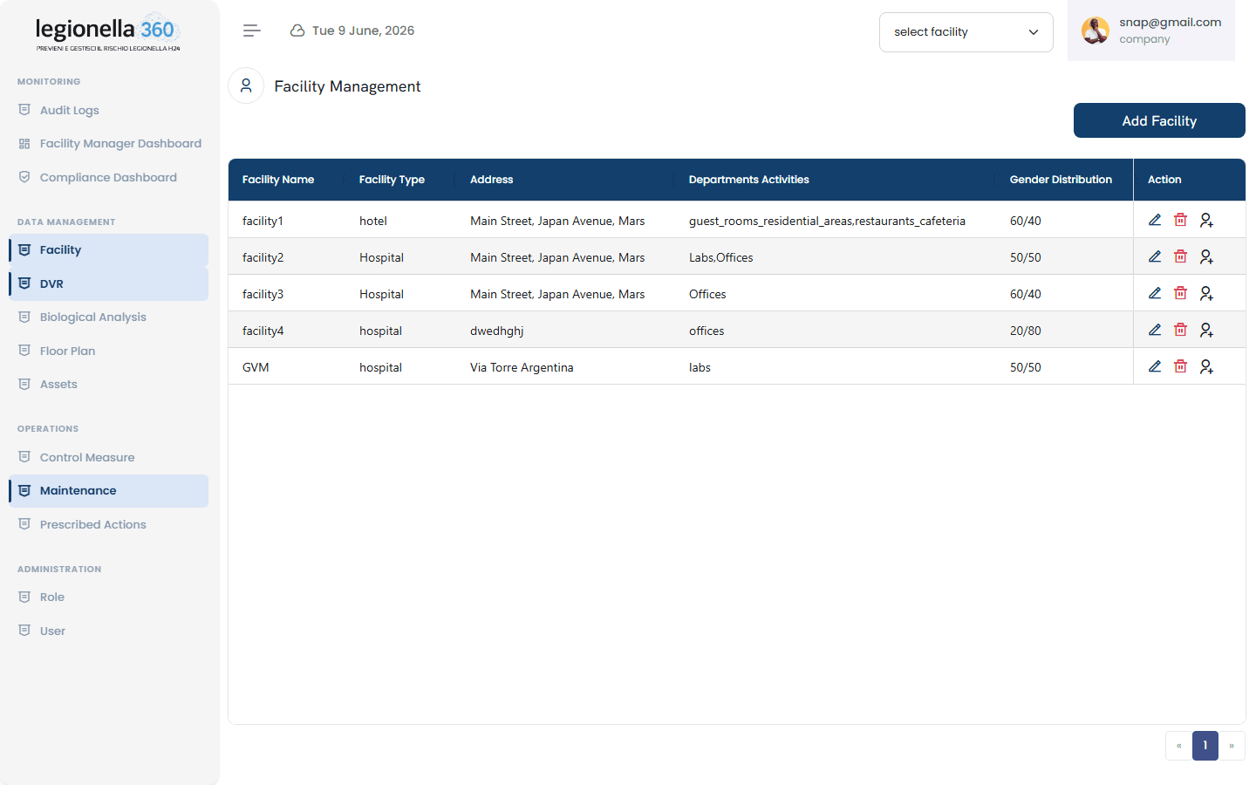Delete facility1 using the trash icon
This screenshot has width=1256, height=785.
pyautogui.click(x=1180, y=220)
